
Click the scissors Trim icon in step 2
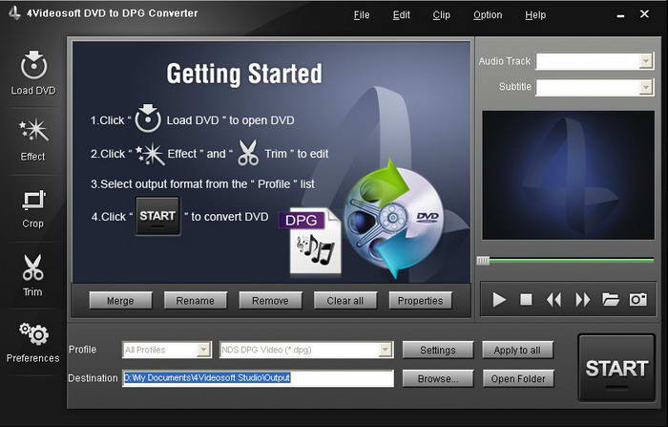(248, 152)
